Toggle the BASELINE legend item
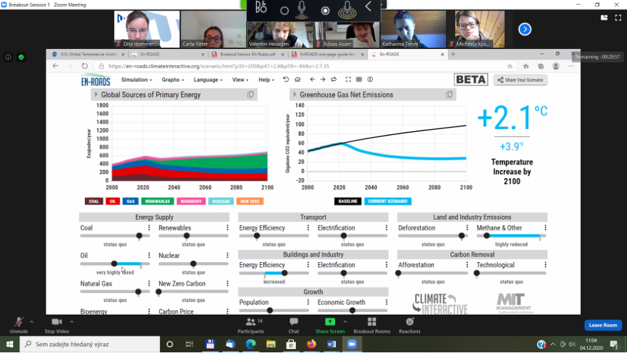The height and width of the screenshot is (353, 627). [x=348, y=201]
